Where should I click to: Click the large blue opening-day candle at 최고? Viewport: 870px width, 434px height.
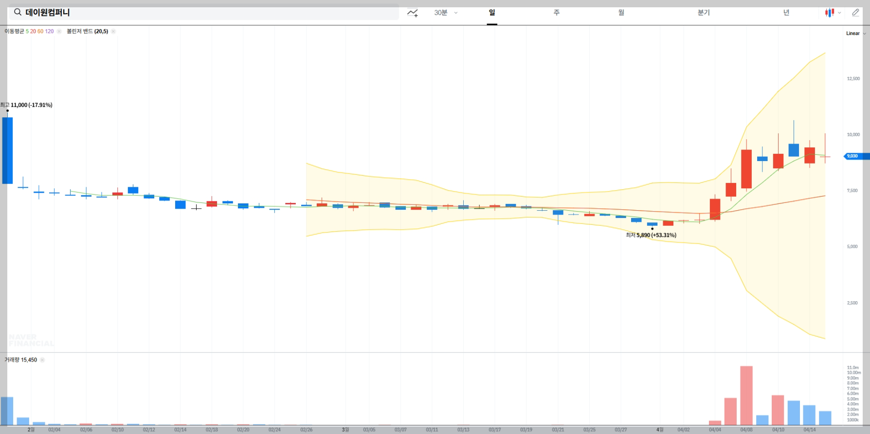(x=7, y=150)
